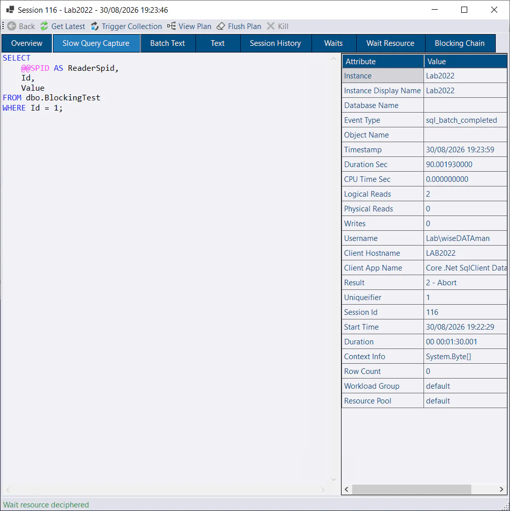Click the Trigger Collection label
The height and width of the screenshot is (511, 510).
point(131,26)
